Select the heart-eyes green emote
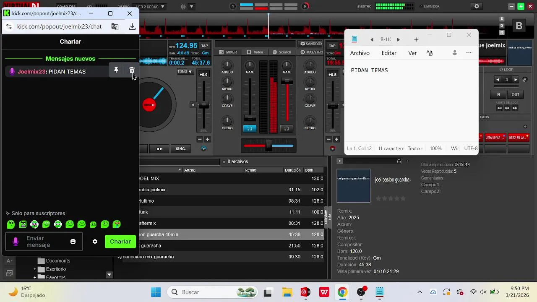The image size is (537, 302). click(x=117, y=224)
